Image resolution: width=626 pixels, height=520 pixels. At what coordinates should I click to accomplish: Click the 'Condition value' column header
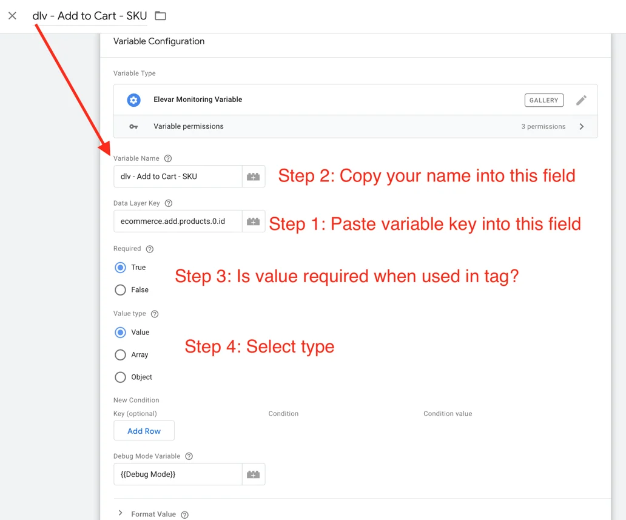tap(448, 414)
